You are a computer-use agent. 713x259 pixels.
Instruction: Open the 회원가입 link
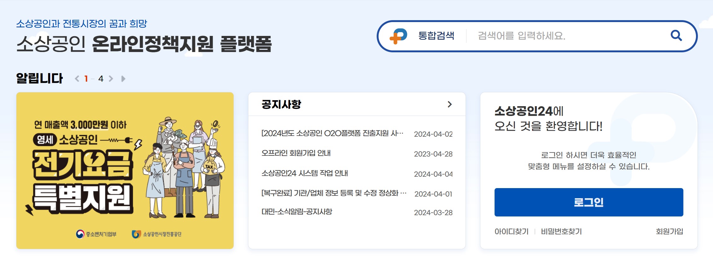[x=670, y=232]
